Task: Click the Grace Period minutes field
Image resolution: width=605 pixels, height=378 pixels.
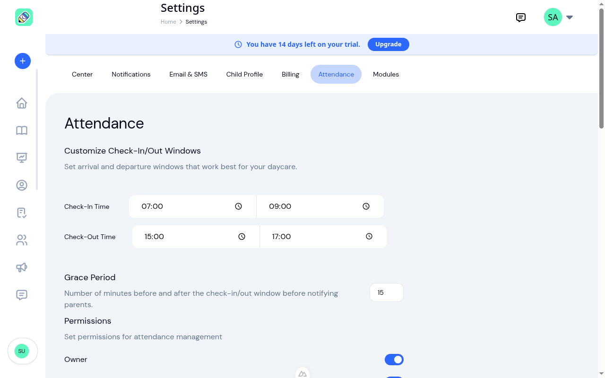Action: pos(387,292)
